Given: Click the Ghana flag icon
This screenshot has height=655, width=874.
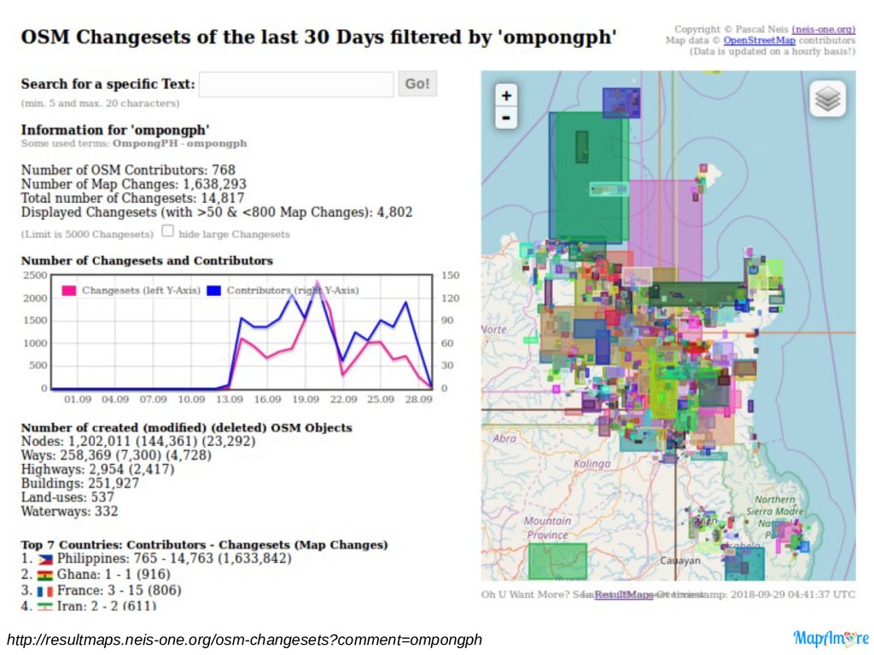Looking at the screenshot, I should pyautogui.click(x=45, y=576).
